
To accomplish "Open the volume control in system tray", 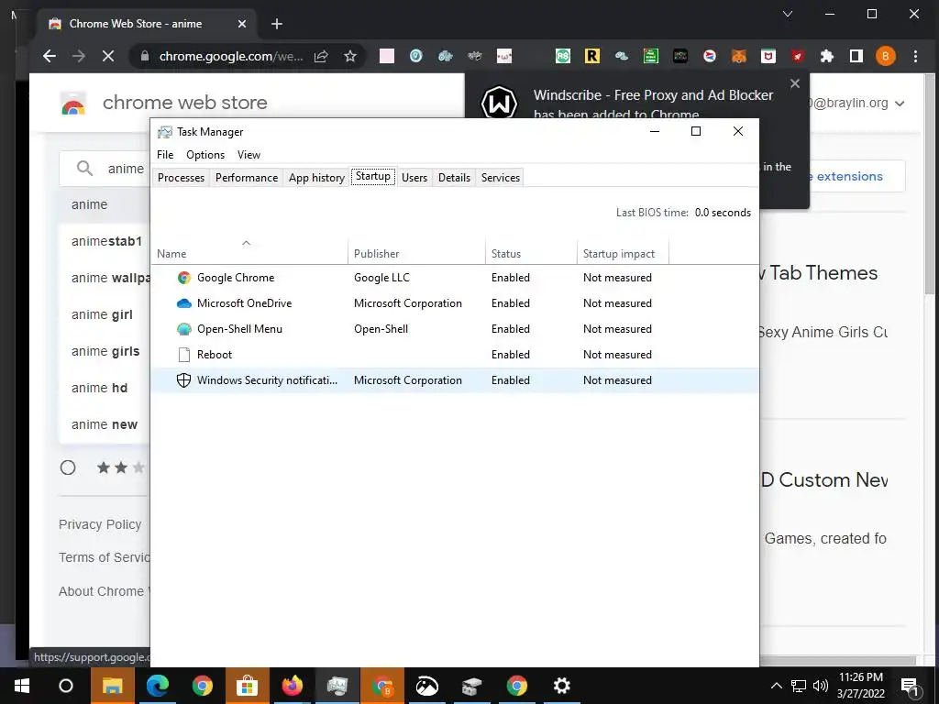I will point(821,686).
